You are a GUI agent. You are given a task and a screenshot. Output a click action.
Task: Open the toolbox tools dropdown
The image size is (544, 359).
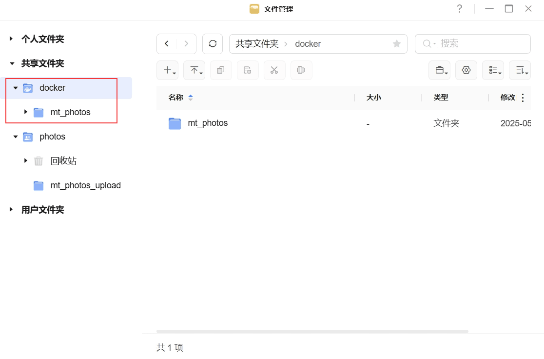(439, 70)
